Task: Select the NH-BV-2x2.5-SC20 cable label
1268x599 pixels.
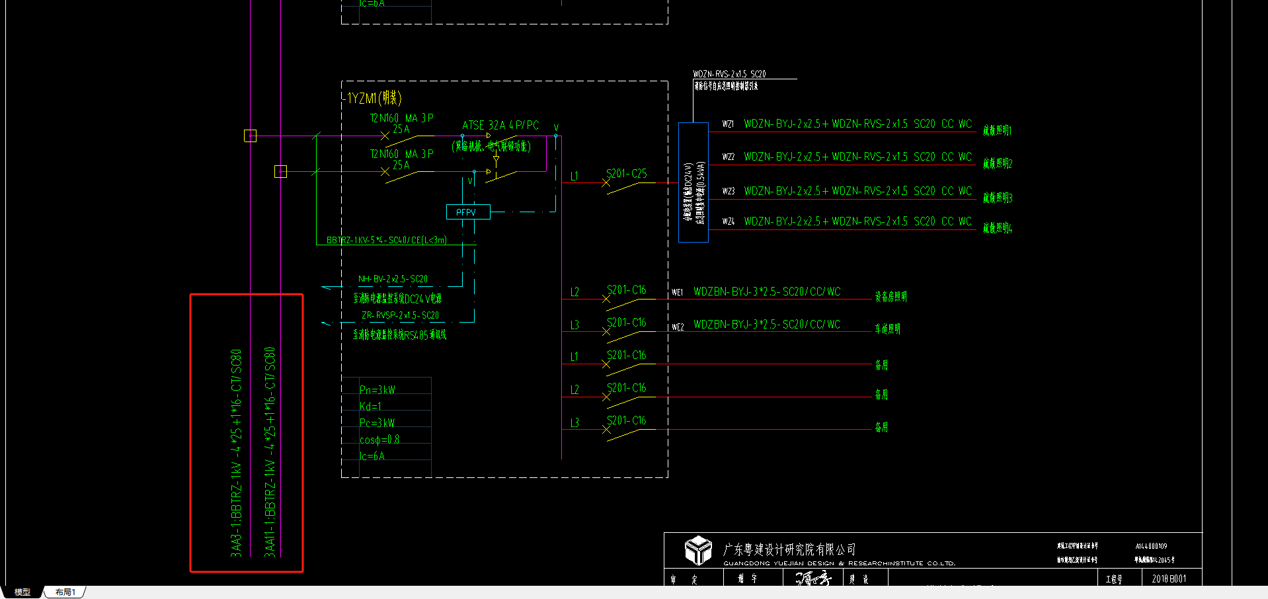Action: (393, 279)
